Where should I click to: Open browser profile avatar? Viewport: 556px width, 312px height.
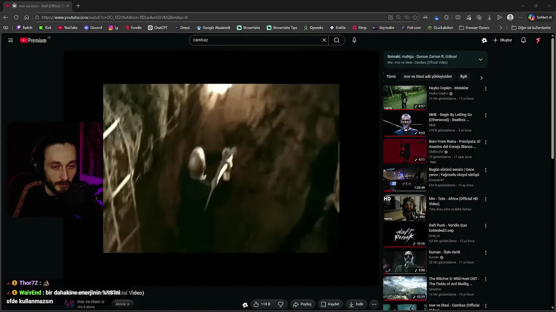(x=510, y=17)
